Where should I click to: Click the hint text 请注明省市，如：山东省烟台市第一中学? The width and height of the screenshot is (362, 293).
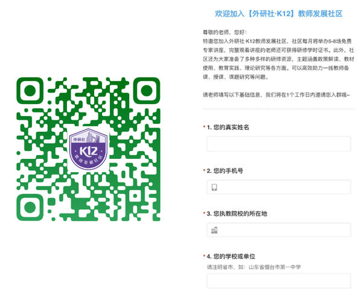click(254, 267)
